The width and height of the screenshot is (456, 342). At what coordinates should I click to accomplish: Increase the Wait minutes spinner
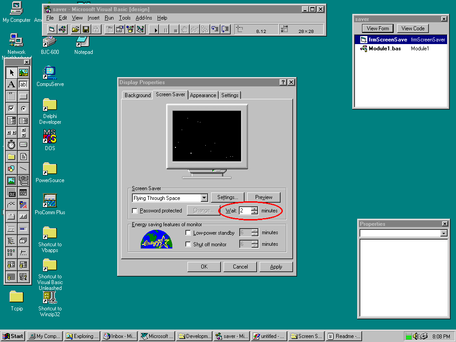coord(254,208)
